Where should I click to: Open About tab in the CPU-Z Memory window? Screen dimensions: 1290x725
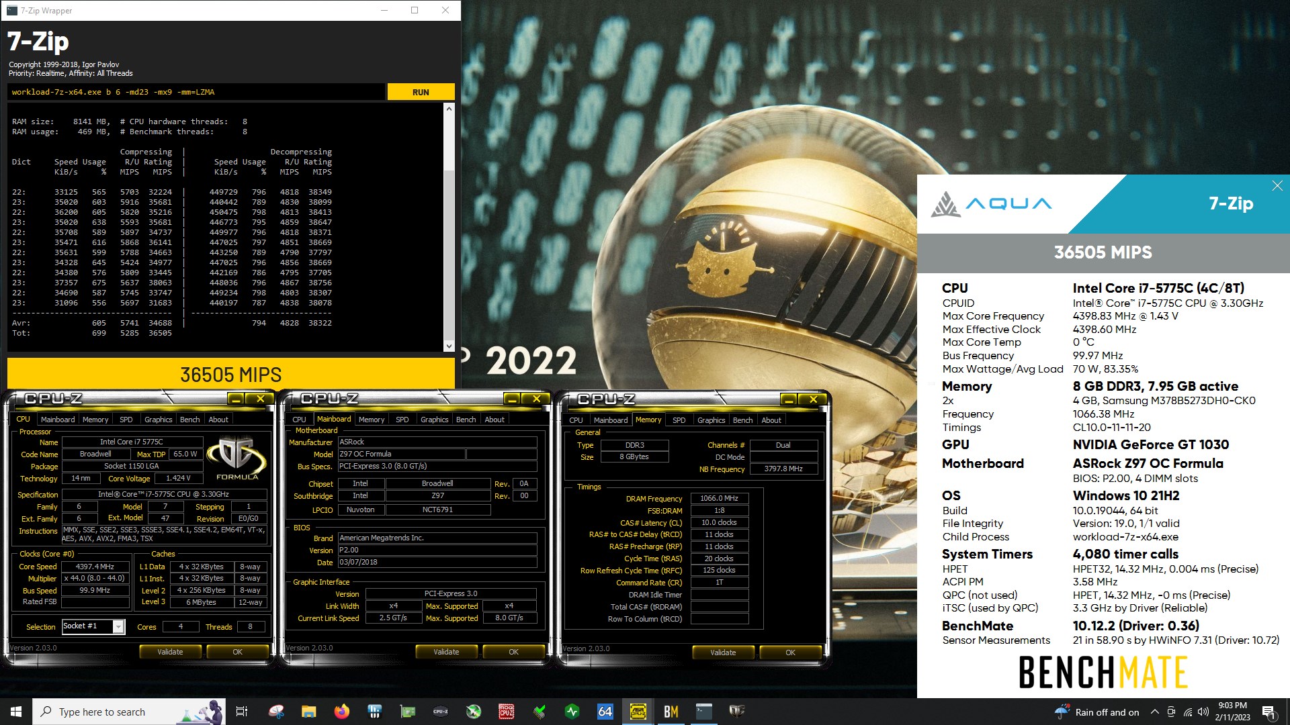[x=771, y=420]
